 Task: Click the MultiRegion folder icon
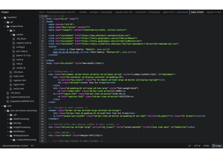(11, 131)
